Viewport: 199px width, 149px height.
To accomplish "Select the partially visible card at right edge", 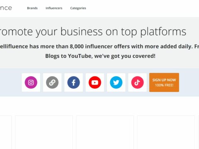I will pos(199,132).
